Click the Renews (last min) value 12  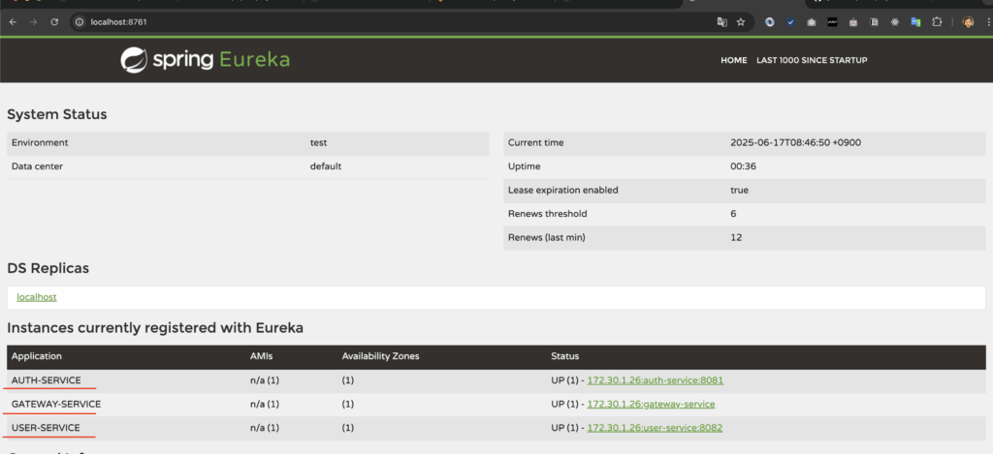(736, 238)
